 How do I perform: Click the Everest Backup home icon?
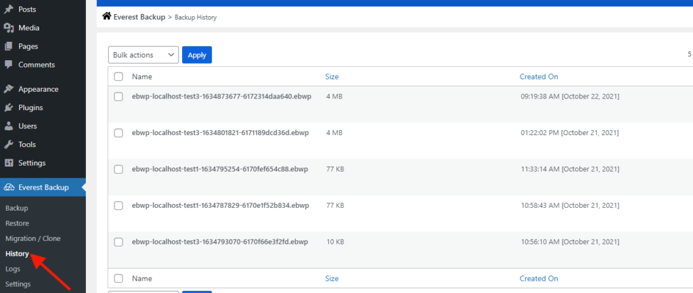pyautogui.click(x=106, y=16)
